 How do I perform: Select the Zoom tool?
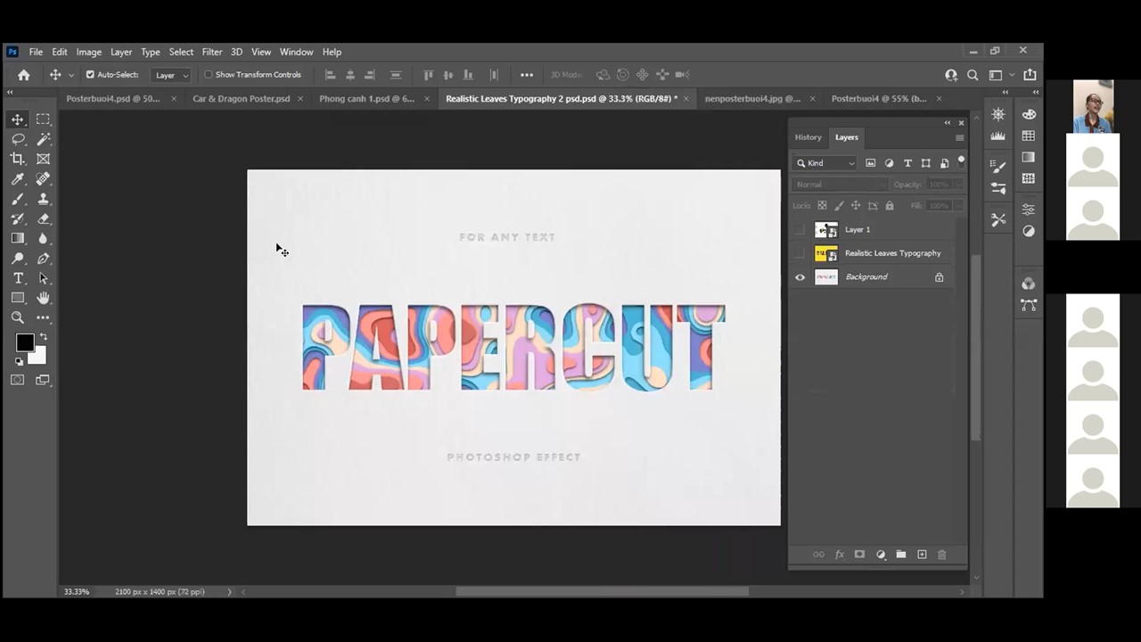coord(18,317)
